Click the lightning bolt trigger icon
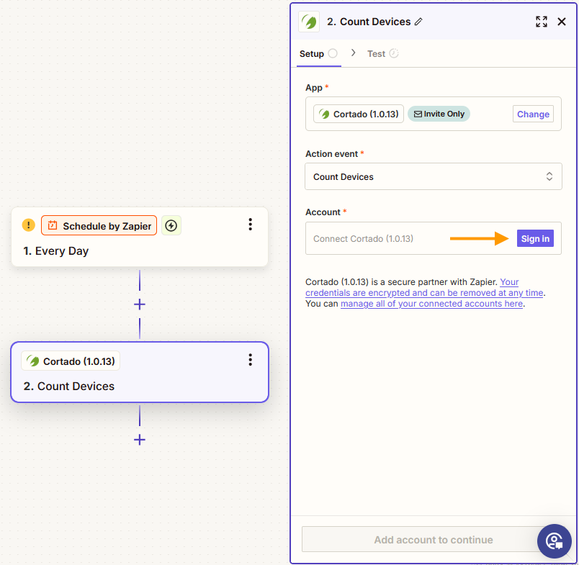 click(171, 225)
